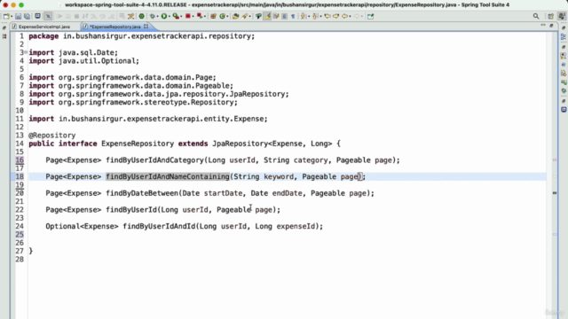
Task: Click the New Java Class icon
Action: (x=223, y=16)
